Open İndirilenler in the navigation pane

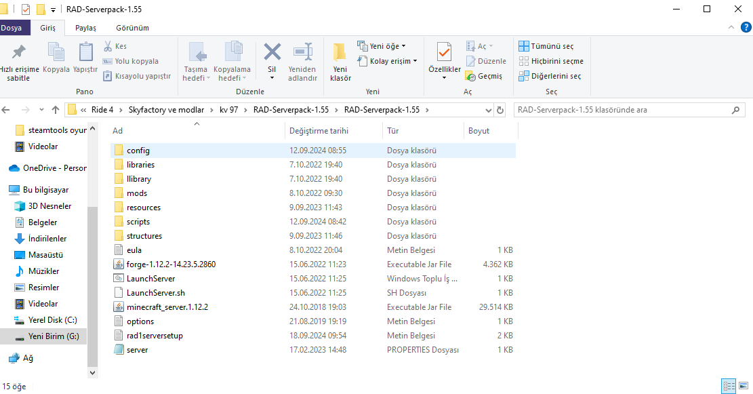click(x=41, y=238)
